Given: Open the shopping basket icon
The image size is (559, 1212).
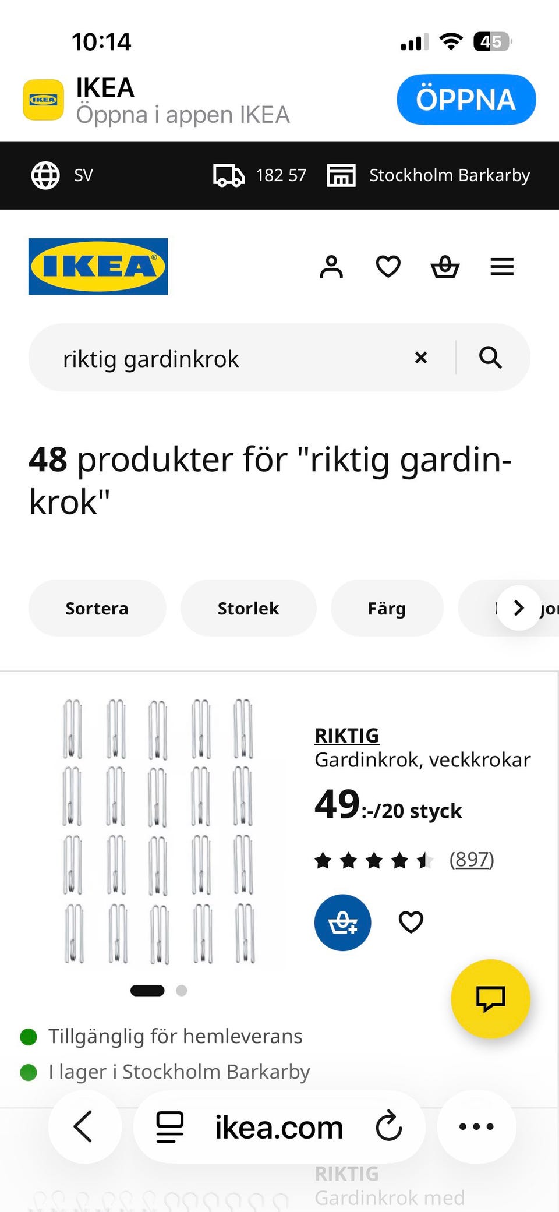Looking at the screenshot, I should (445, 267).
